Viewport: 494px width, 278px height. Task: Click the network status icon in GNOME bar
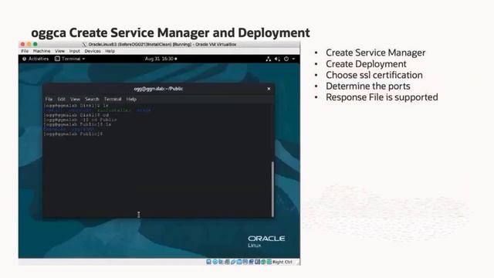pos(268,59)
